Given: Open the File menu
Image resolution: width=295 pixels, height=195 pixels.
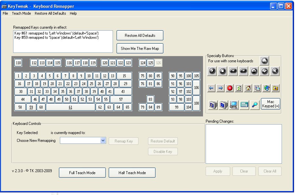Looking at the screenshot, I should tap(5, 13).
